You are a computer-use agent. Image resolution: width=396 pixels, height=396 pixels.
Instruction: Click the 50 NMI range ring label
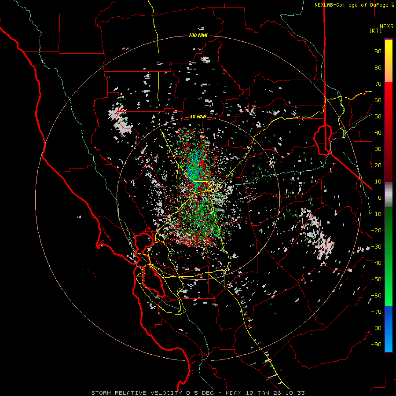pyautogui.click(x=198, y=117)
